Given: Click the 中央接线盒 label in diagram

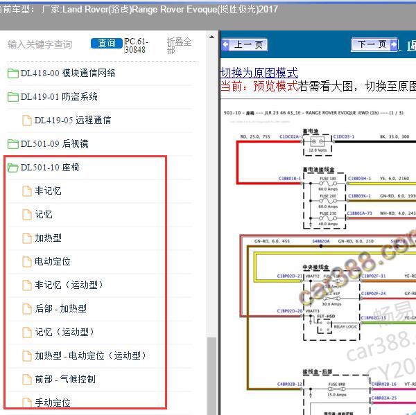Looking at the screenshot, I should 315,267.
